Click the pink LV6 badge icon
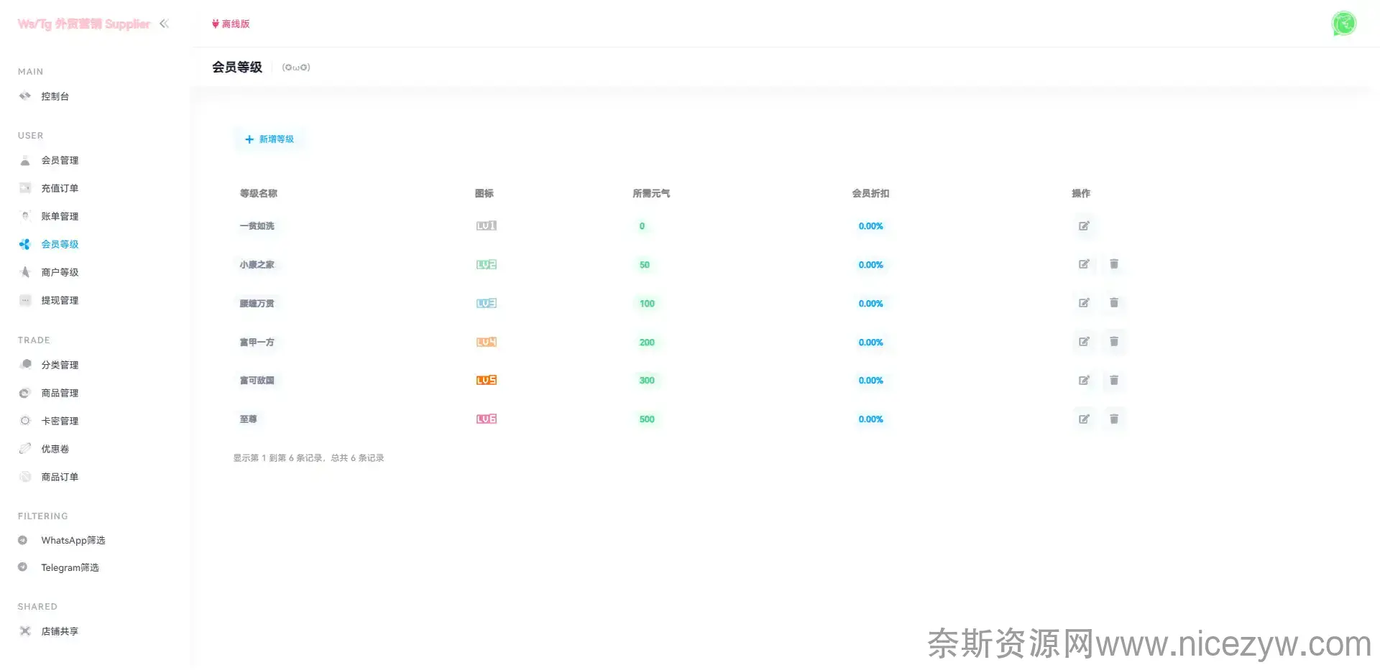The image size is (1380, 670). point(487,419)
